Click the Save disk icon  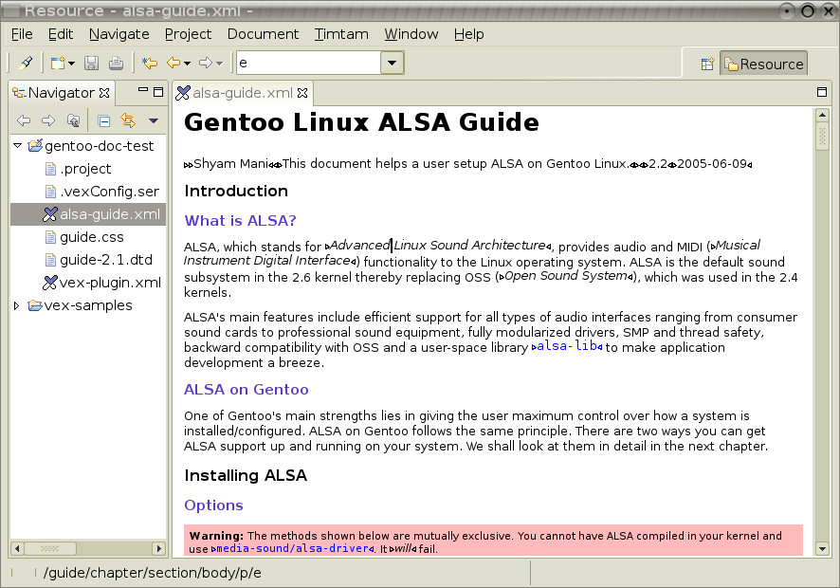tap(92, 64)
